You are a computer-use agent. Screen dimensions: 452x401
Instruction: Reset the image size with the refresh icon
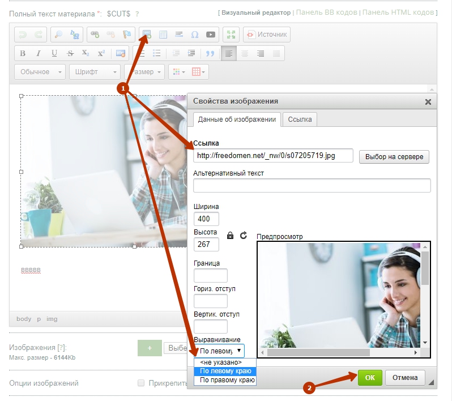[244, 236]
